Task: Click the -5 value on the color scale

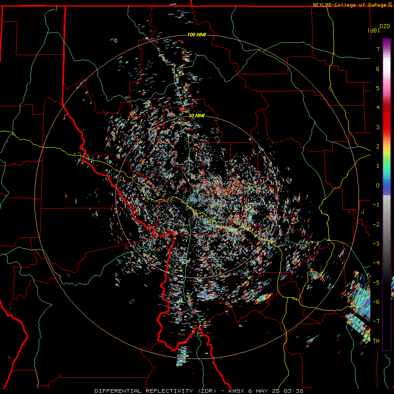Action: pos(376,283)
